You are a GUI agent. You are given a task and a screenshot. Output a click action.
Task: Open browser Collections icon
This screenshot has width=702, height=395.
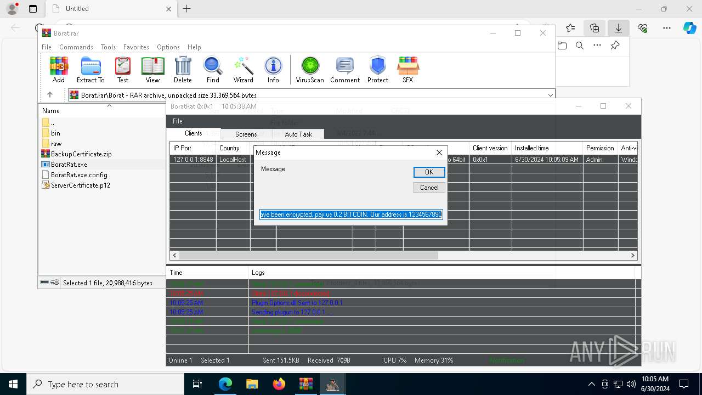(x=595, y=28)
